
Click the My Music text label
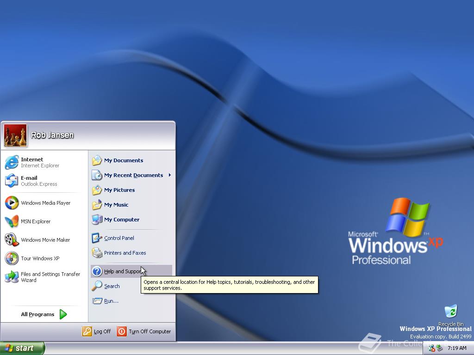click(x=116, y=205)
